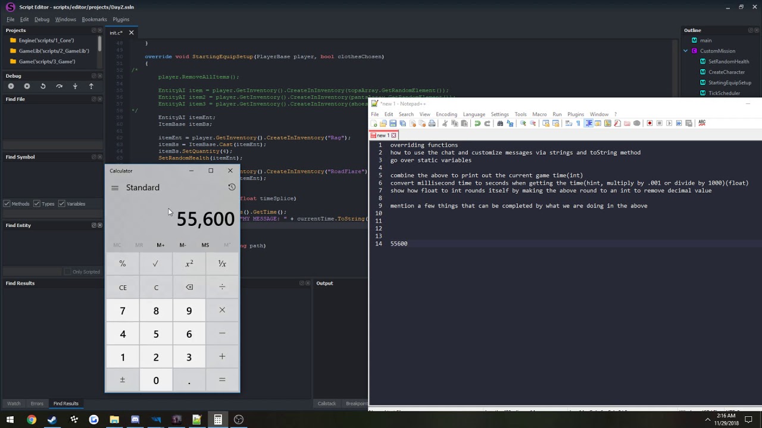This screenshot has width=762, height=428.
Task: Open Discord from the Windows taskbar
Action: pos(135,420)
